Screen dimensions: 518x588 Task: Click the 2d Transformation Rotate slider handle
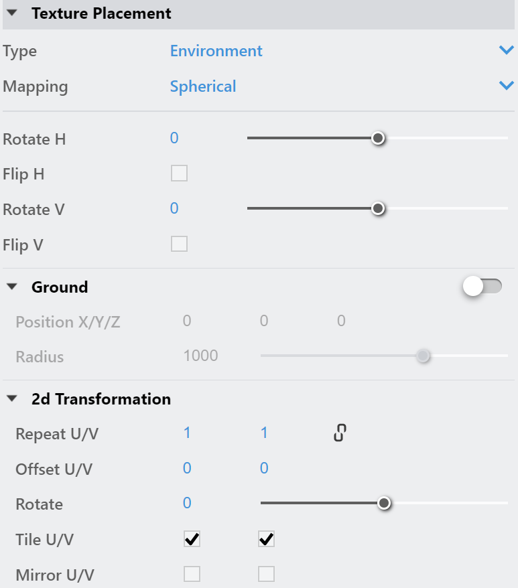pos(383,503)
